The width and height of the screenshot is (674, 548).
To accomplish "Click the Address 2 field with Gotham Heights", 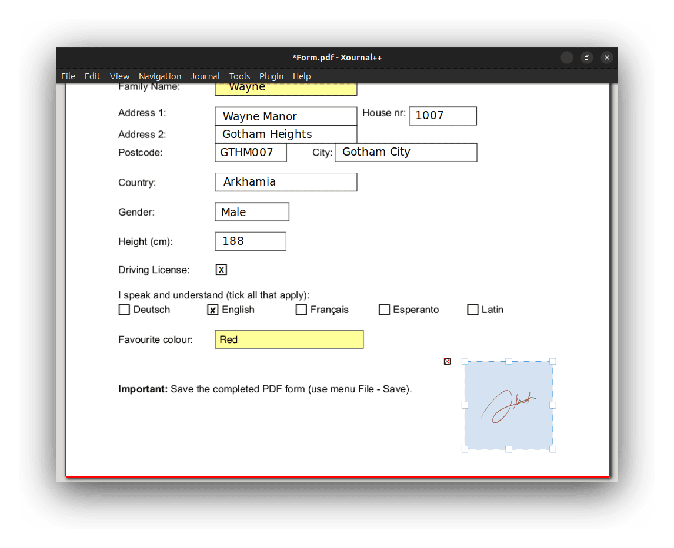I will (x=286, y=135).
